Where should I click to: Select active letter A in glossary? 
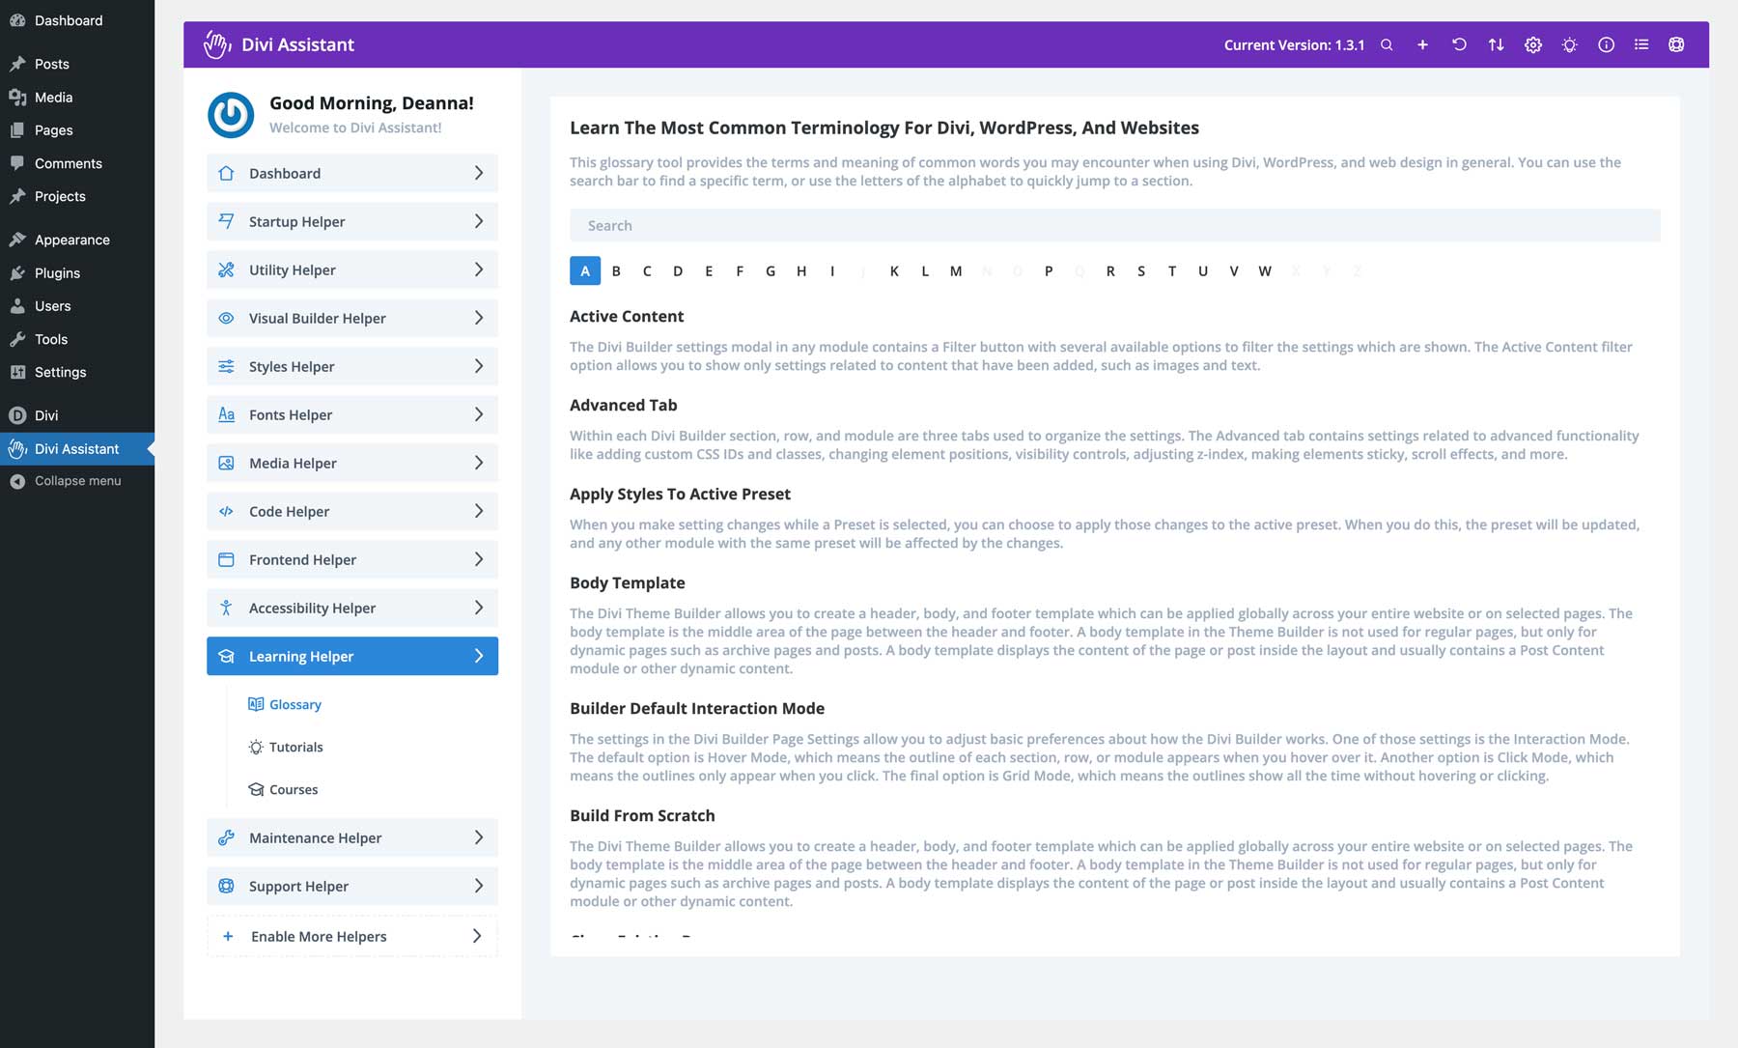point(585,270)
